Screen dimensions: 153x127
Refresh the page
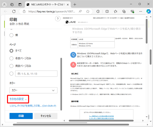pos(14,11)
